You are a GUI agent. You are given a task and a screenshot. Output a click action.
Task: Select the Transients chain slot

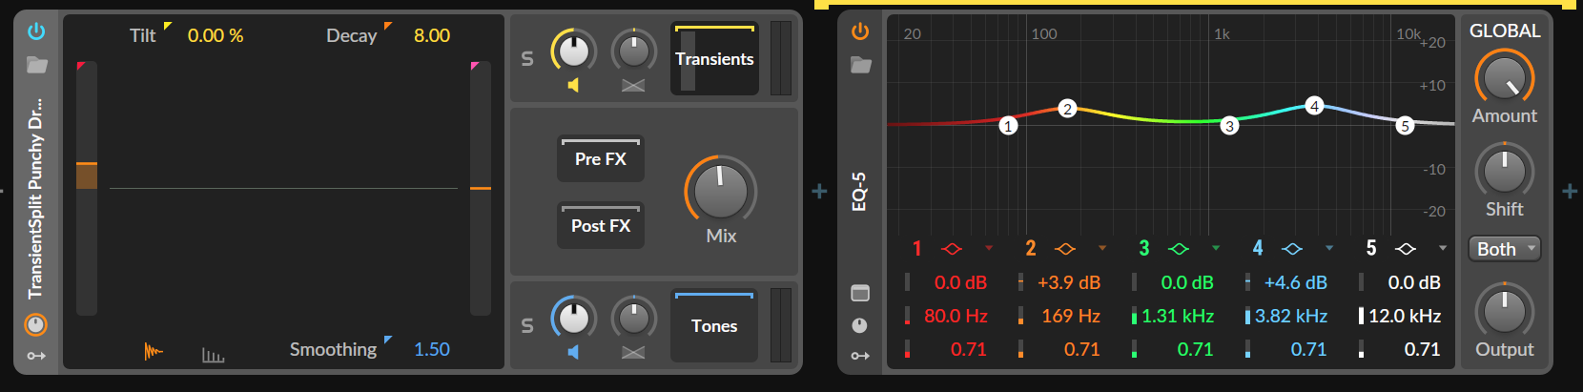[x=714, y=59]
